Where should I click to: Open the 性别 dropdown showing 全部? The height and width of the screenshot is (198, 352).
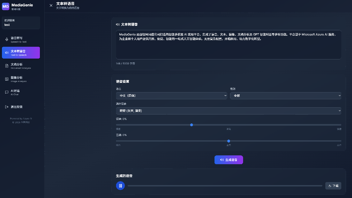(x=286, y=95)
